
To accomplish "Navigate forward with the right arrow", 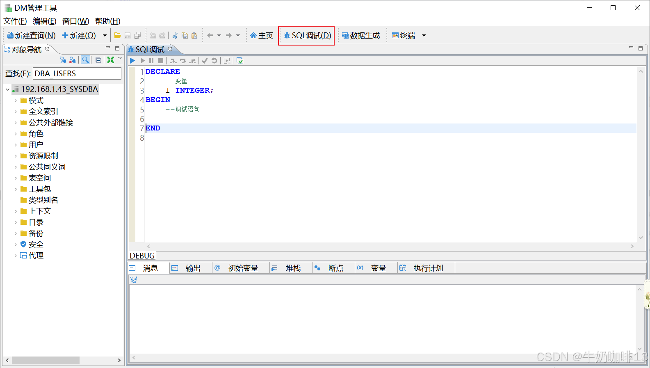I will (229, 36).
